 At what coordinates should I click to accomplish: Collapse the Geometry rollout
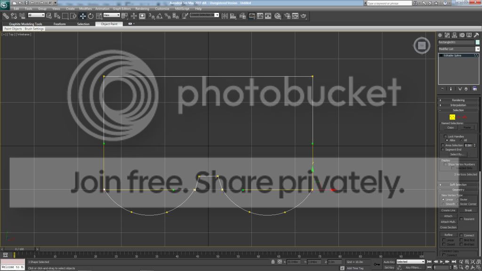[x=458, y=190]
